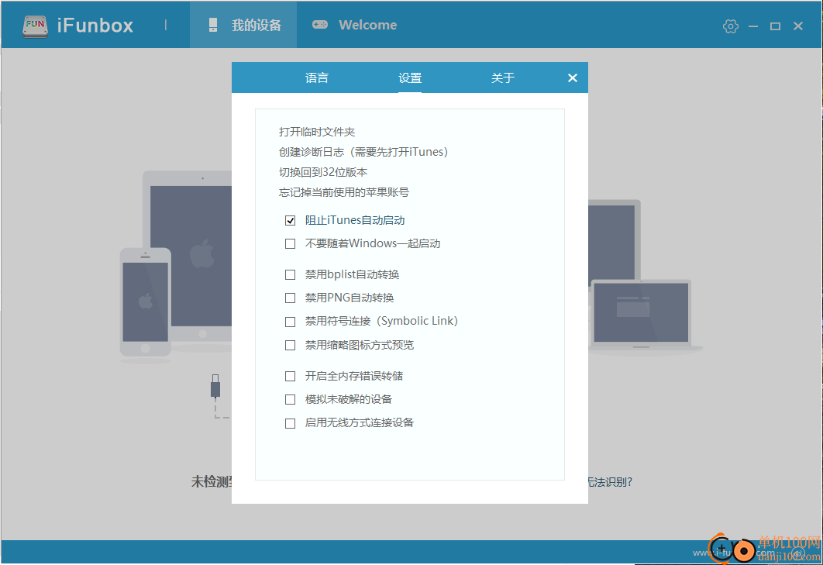This screenshot has width=823, height=565.
Task: Open the 语言 tab in settings dialog
Action: (x=316, y=78)
